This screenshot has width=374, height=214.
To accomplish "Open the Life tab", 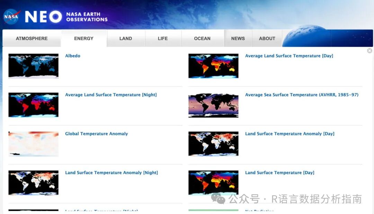I will pyautogui.click(x=163, y=38).
